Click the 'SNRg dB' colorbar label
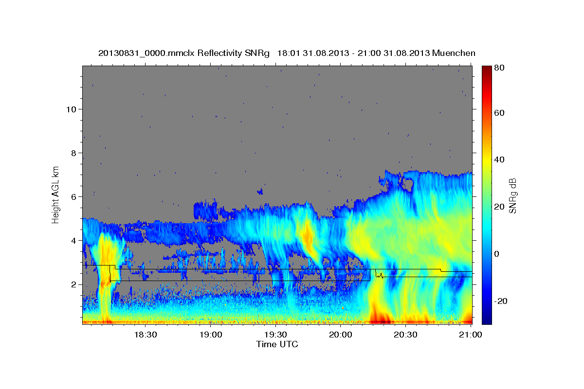The image size is (584, 389). (x=512, y=195)
